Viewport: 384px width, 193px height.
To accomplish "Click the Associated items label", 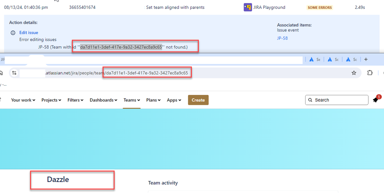I will tap(294, 25).
